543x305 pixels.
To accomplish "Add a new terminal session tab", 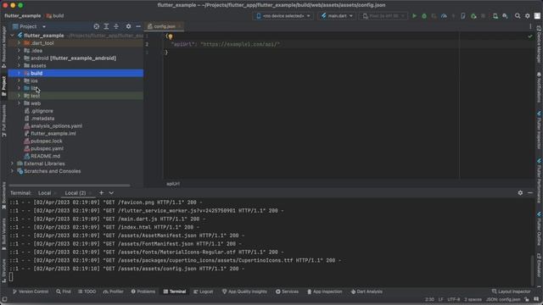I will click(x=101, y=193).
